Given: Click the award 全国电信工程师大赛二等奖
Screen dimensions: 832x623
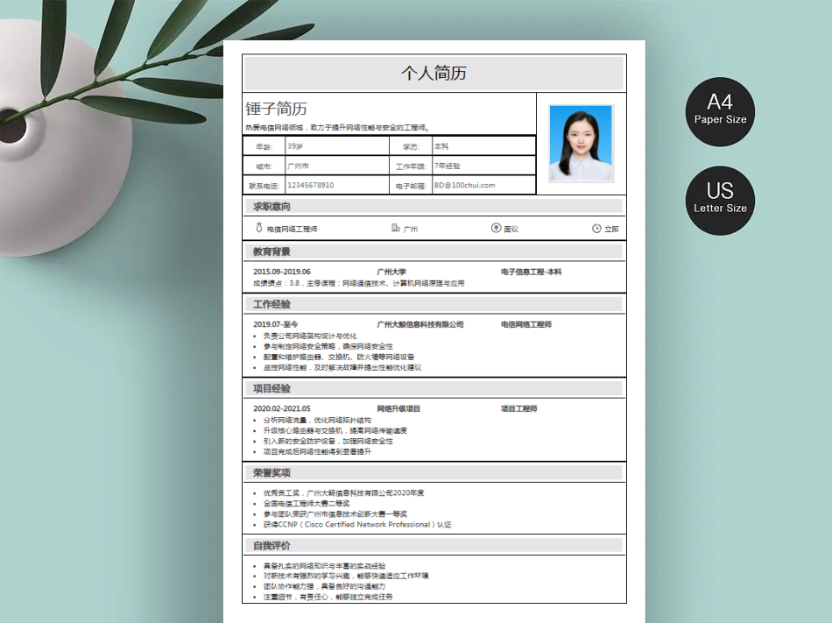Looking at the screenshot, I should tap(307, 504).
